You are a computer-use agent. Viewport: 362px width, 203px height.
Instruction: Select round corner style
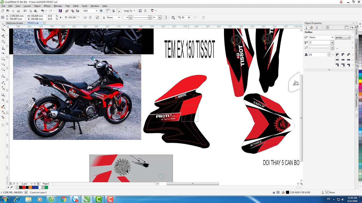(343, 55)
